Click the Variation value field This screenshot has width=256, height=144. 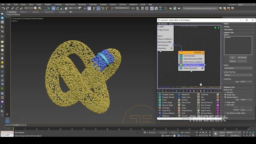tap(246, 110)
